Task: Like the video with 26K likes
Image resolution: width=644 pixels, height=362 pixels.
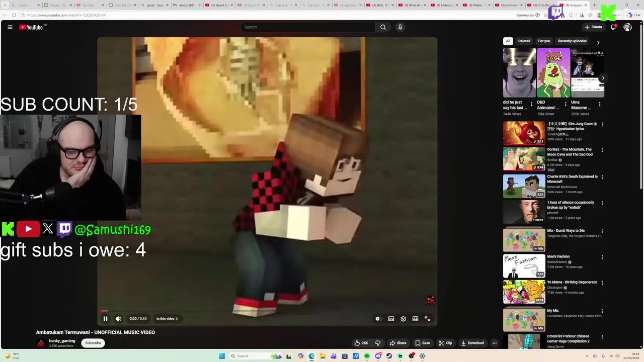Action: click(361, 343)
